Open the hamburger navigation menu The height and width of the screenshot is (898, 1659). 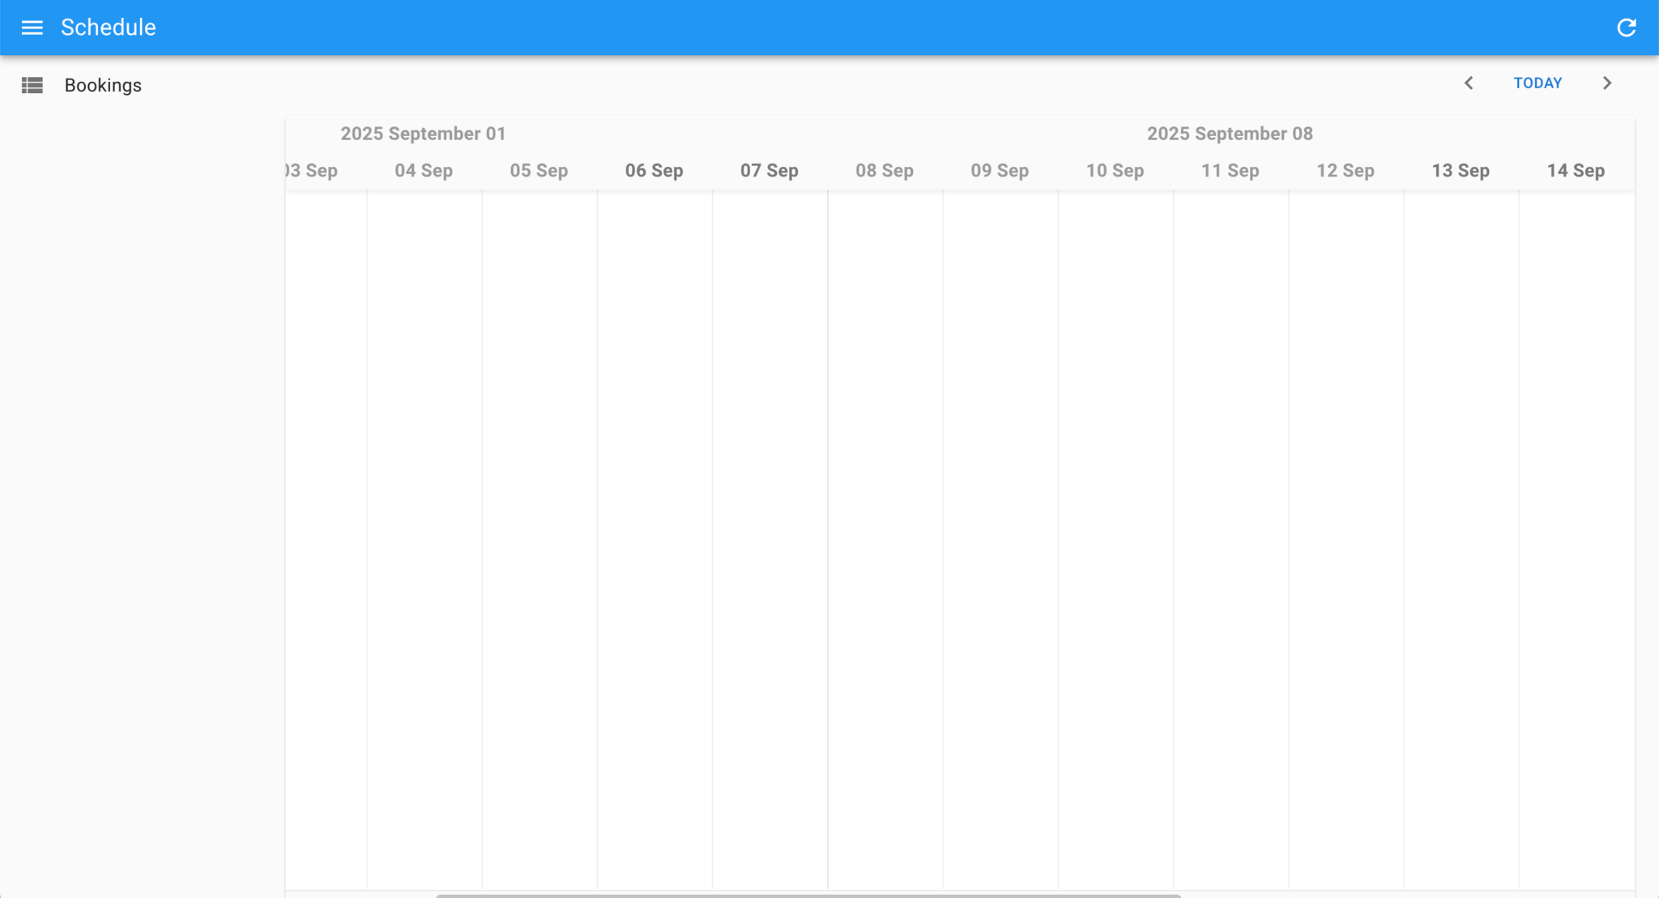[32, 28]
